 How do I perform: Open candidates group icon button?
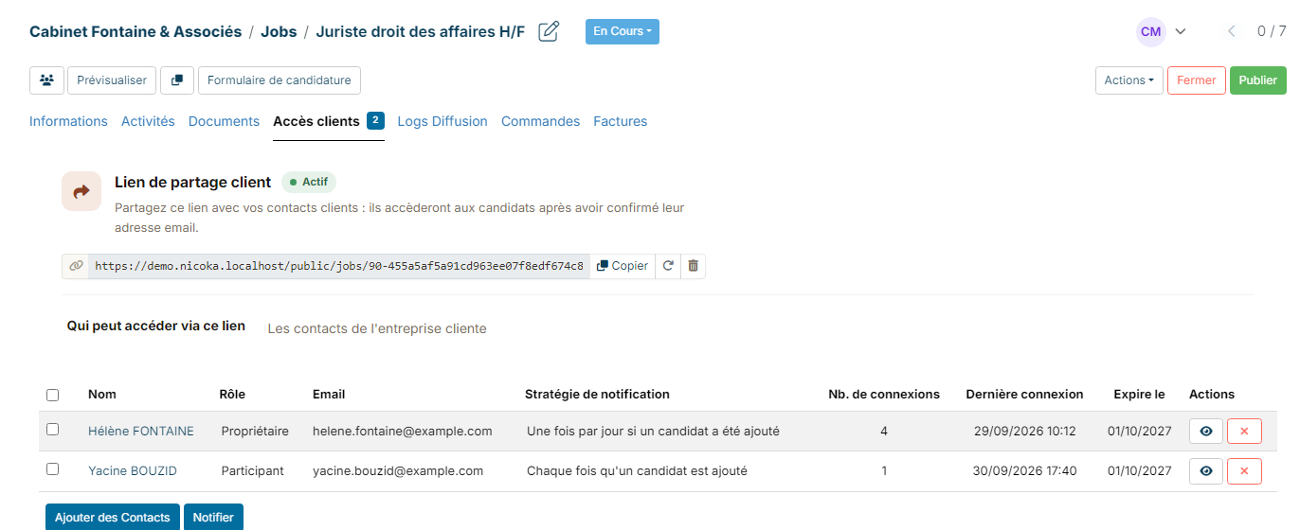46,80
